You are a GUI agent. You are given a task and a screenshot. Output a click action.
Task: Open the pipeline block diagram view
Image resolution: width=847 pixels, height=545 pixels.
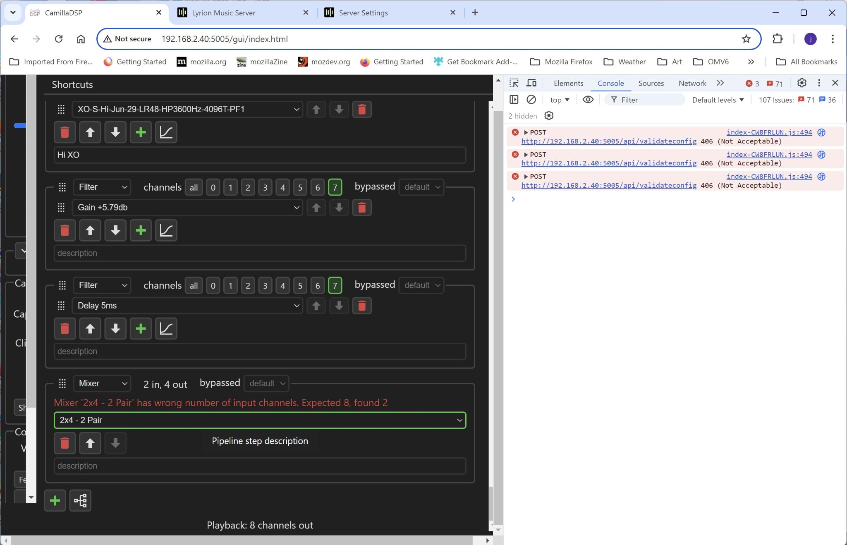pyautogui.click(x=80, y=501)
